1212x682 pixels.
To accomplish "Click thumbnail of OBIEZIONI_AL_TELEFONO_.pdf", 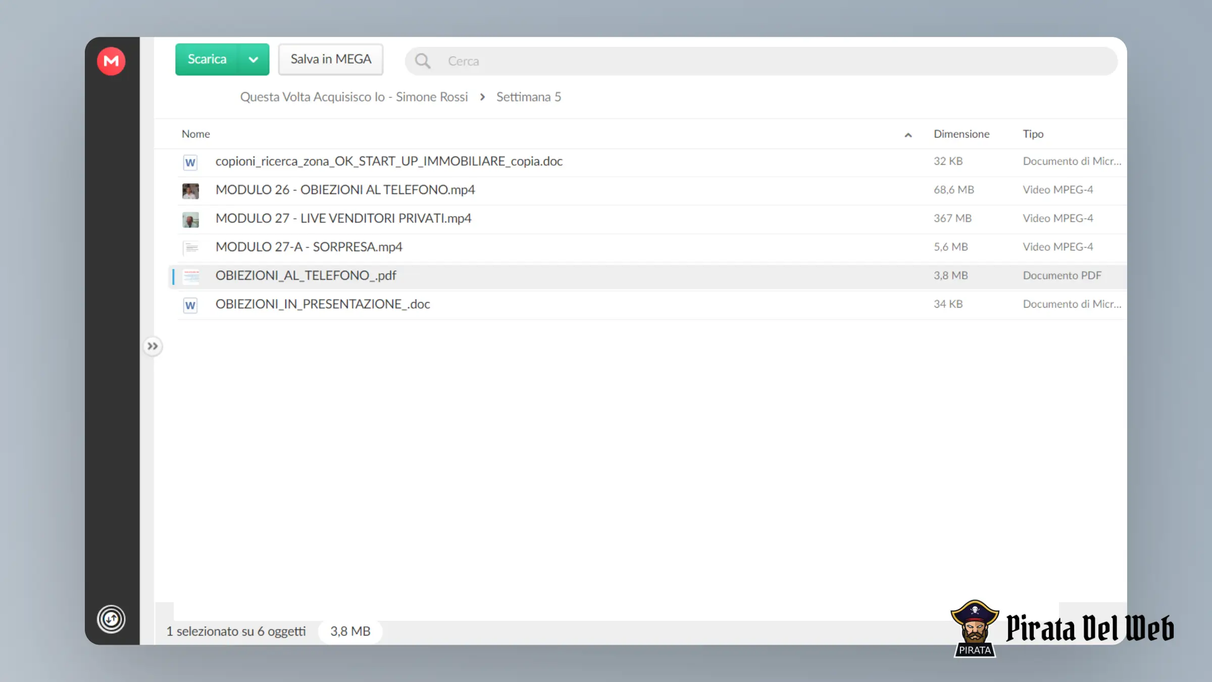I will pos(190,277).
